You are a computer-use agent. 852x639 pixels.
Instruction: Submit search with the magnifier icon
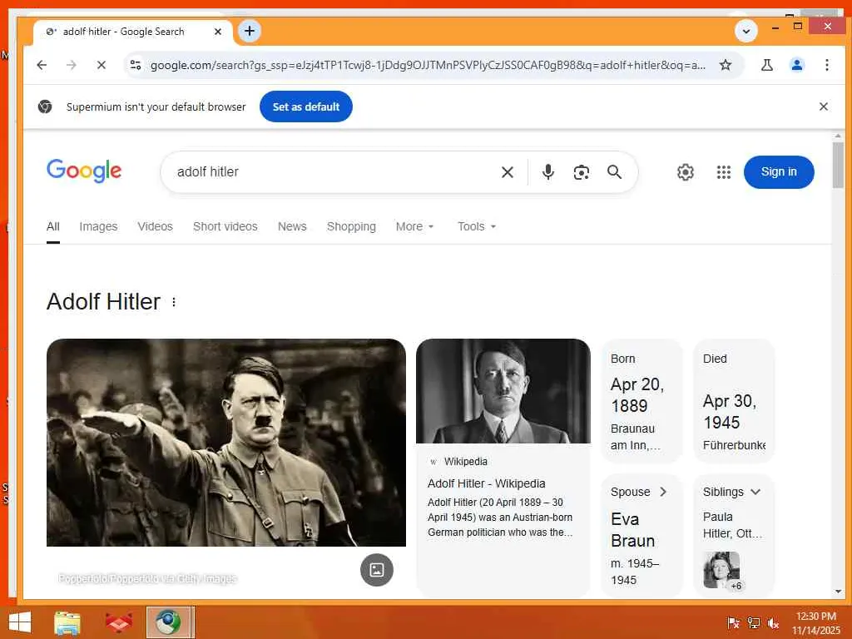point(615,172)
